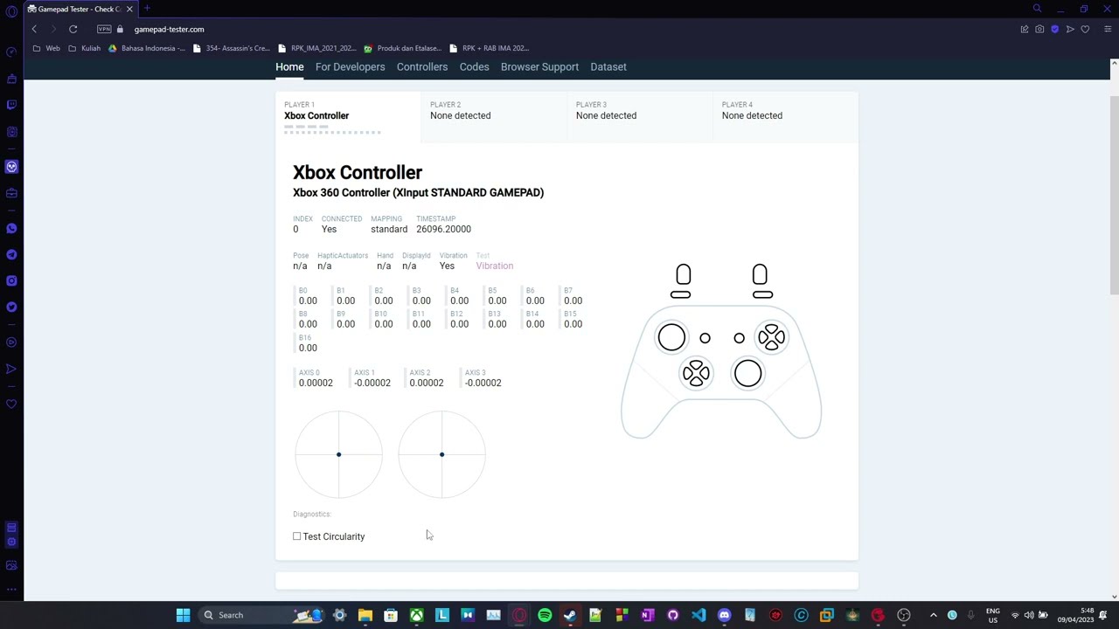This screenshot has height=629, width=1119.
Task: Toggle the VPN badge in address bar
Action: coord(104,29)
